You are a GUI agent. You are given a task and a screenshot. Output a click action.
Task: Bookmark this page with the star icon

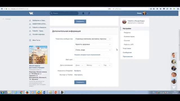[151, 9]
